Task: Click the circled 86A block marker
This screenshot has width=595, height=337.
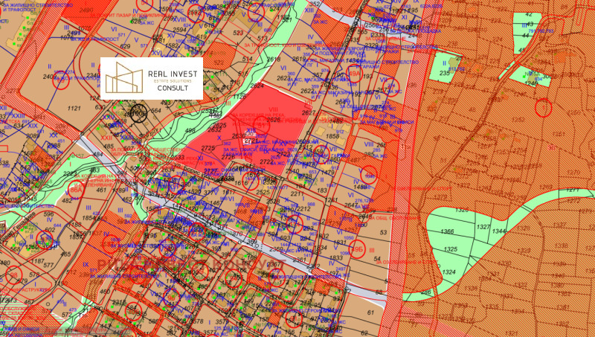Action: pyautogui.click(x=76, y=190)
